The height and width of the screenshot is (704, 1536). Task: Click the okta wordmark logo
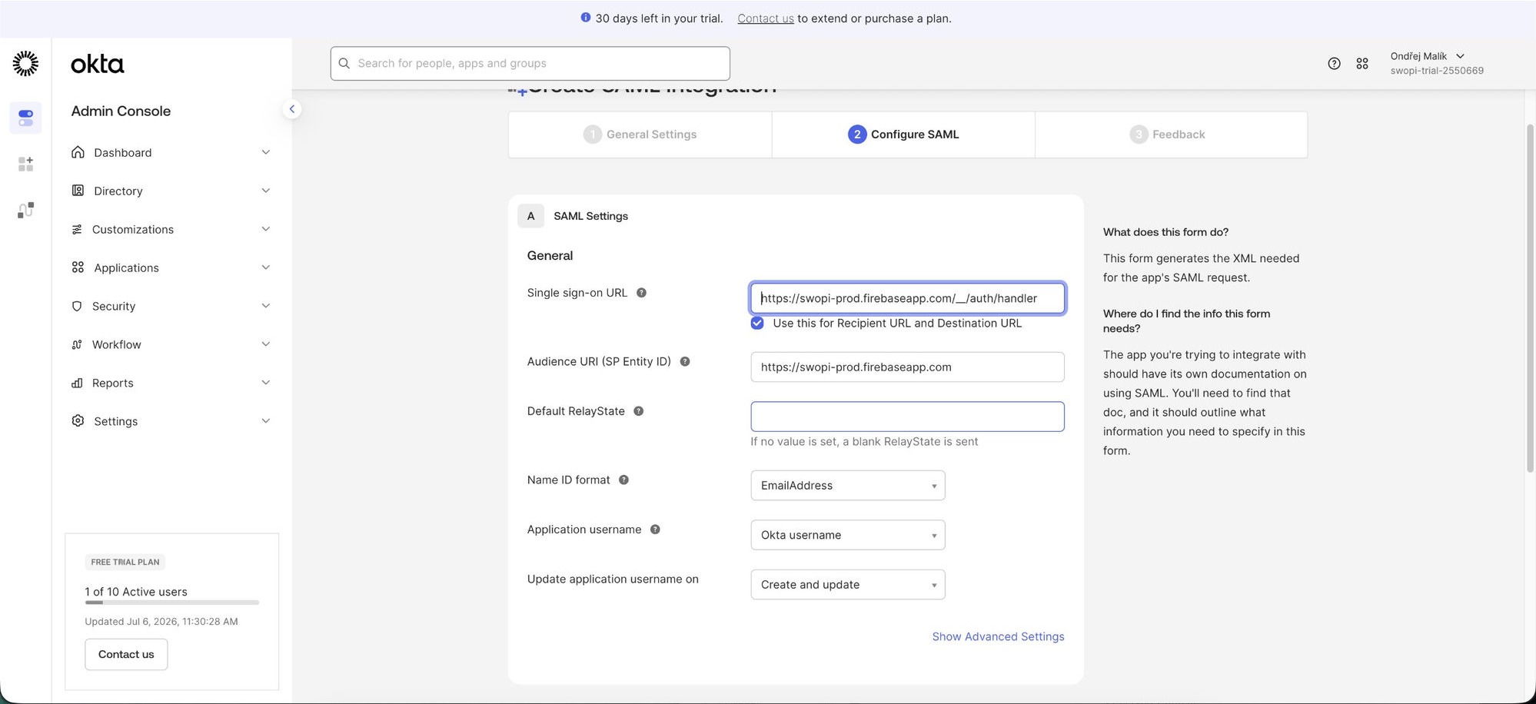click(97, 64)
